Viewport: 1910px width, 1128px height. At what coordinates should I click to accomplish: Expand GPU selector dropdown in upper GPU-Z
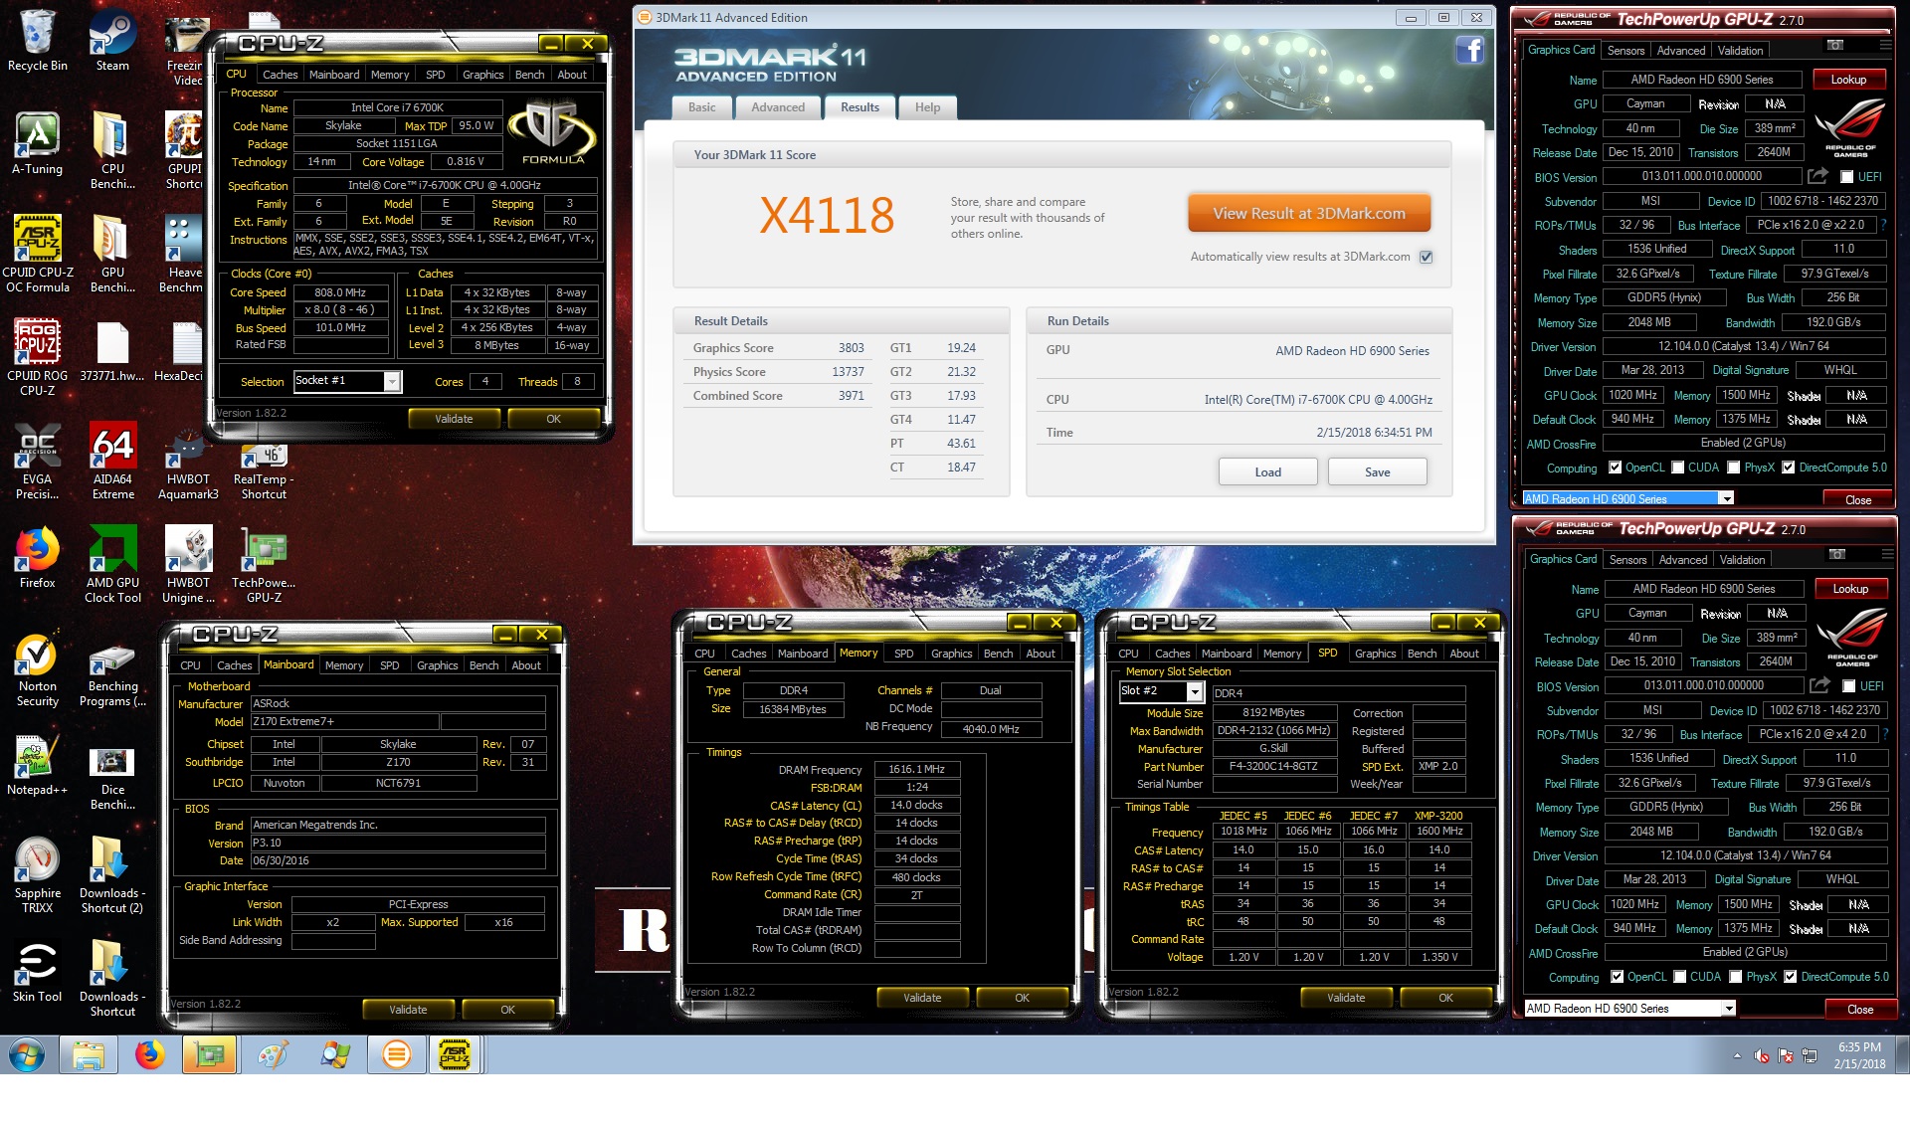click(1726, 499)
